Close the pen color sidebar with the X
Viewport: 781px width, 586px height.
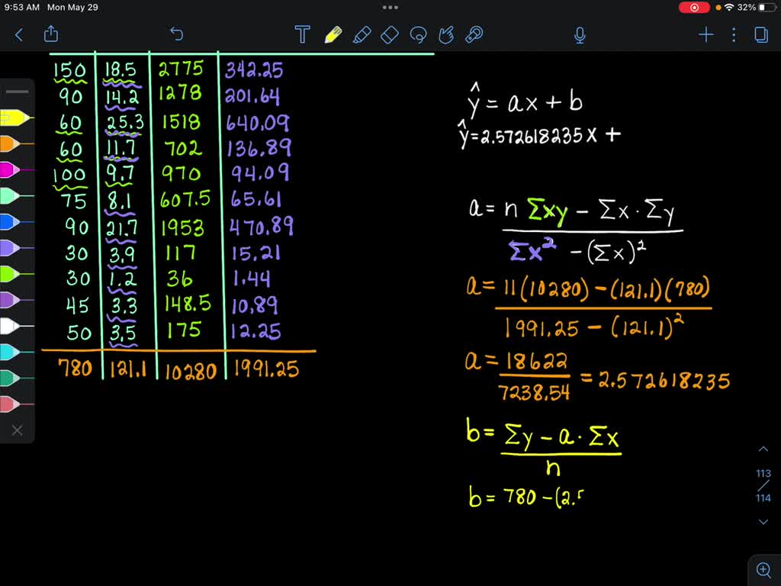pyautogui.click(x=17, y=430)
